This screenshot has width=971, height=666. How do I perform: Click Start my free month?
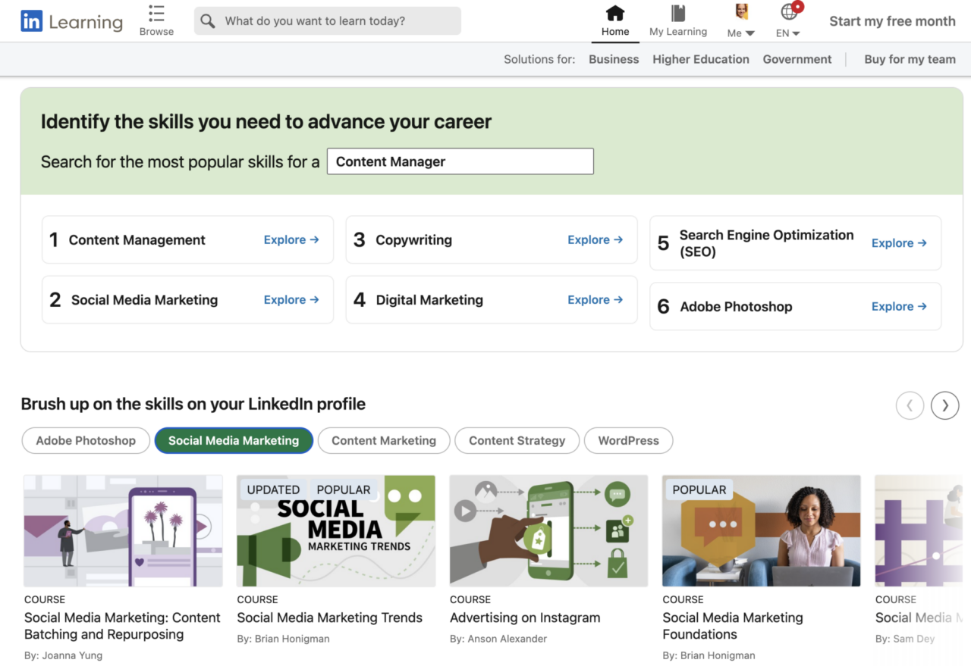[x=892, y=21]
